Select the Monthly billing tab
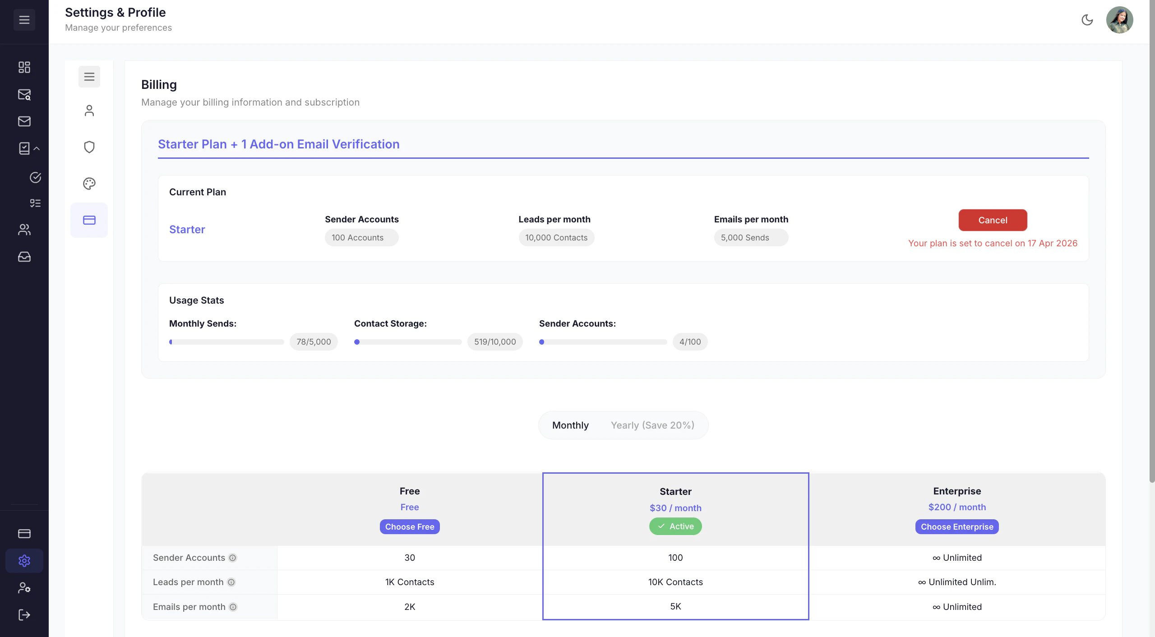Screen dimensions: 1155x637 coord(570,425)
